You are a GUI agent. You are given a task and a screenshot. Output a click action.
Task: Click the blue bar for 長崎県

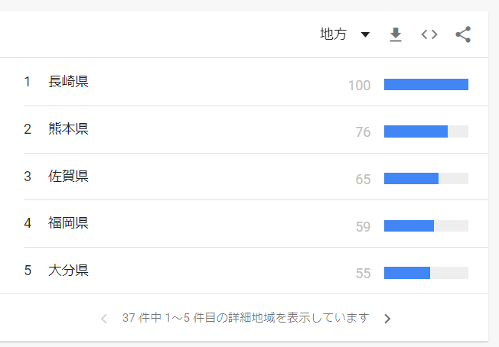coord(426,85)
